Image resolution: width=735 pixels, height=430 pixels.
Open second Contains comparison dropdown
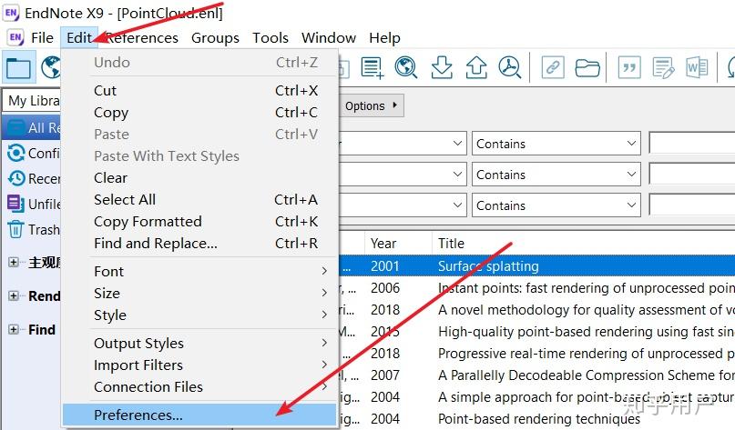[556, 175]
